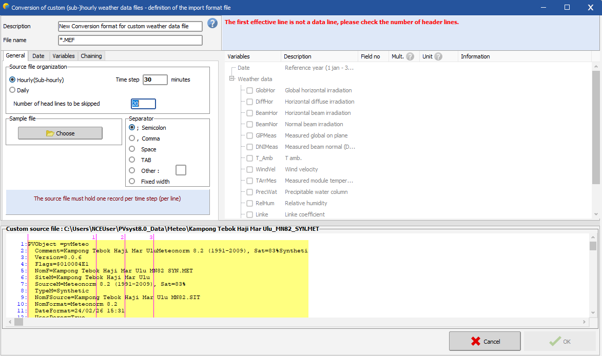Select the Daily radio option

click(x=12, y=90)
